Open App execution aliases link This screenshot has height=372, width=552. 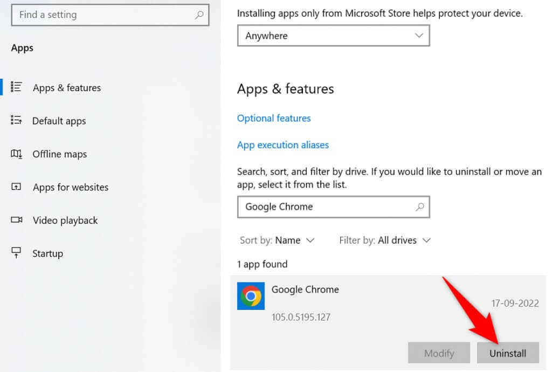coord(282,145)
